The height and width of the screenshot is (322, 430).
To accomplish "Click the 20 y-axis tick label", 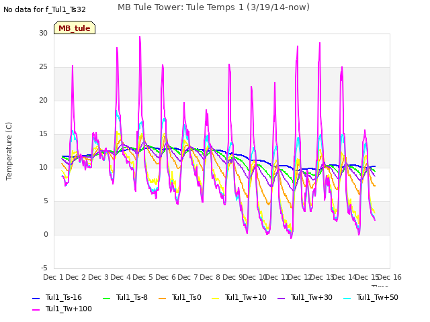I will (43, 100).
